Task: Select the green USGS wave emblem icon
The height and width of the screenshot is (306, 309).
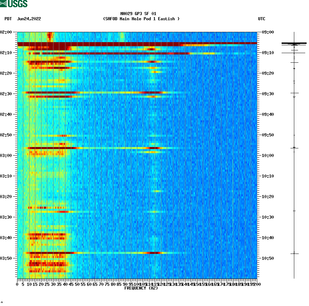Action: [x=4, y=3]
